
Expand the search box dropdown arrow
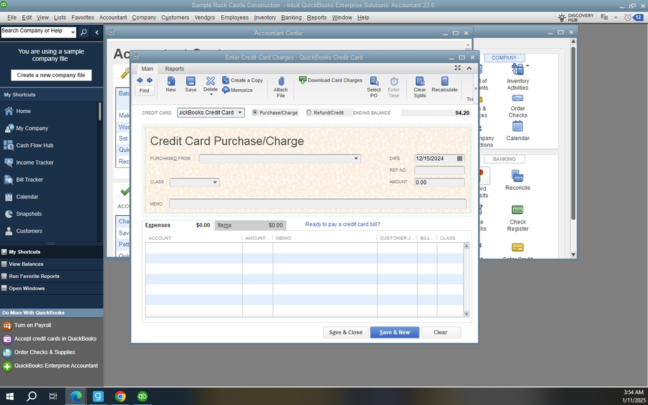(x=73, y=32)
